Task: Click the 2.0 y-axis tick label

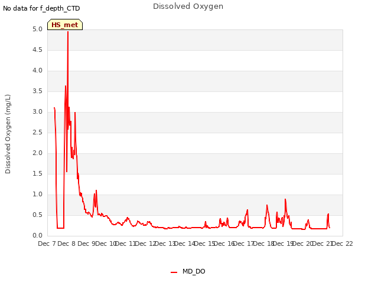Action: [37, 153]
